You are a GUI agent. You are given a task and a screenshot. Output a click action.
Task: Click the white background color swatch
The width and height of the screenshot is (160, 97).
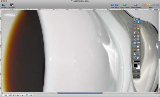(138, 68)
